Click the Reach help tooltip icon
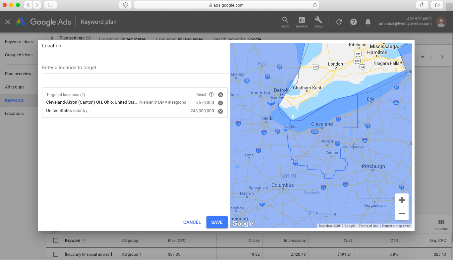 tap(211, 94)
